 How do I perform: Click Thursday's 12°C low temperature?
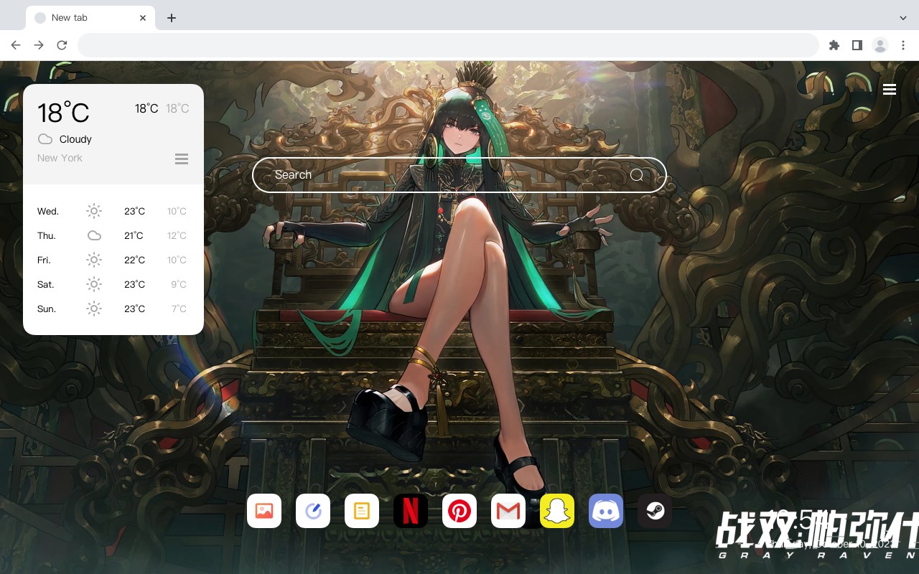click(x=177, y=235)
